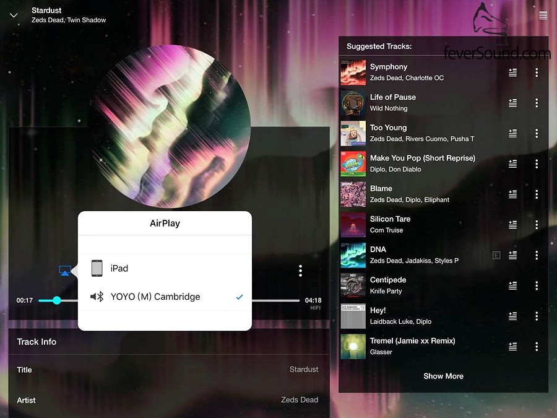557x418 pixels.
Task: Add Centipede to the queue
Action: 512,285
